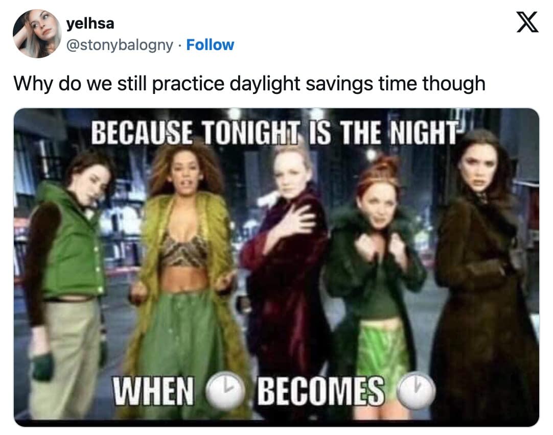Click the @stonybalogny handle
This screenshot has height=435, width=553.
click(x=120, y=45)
